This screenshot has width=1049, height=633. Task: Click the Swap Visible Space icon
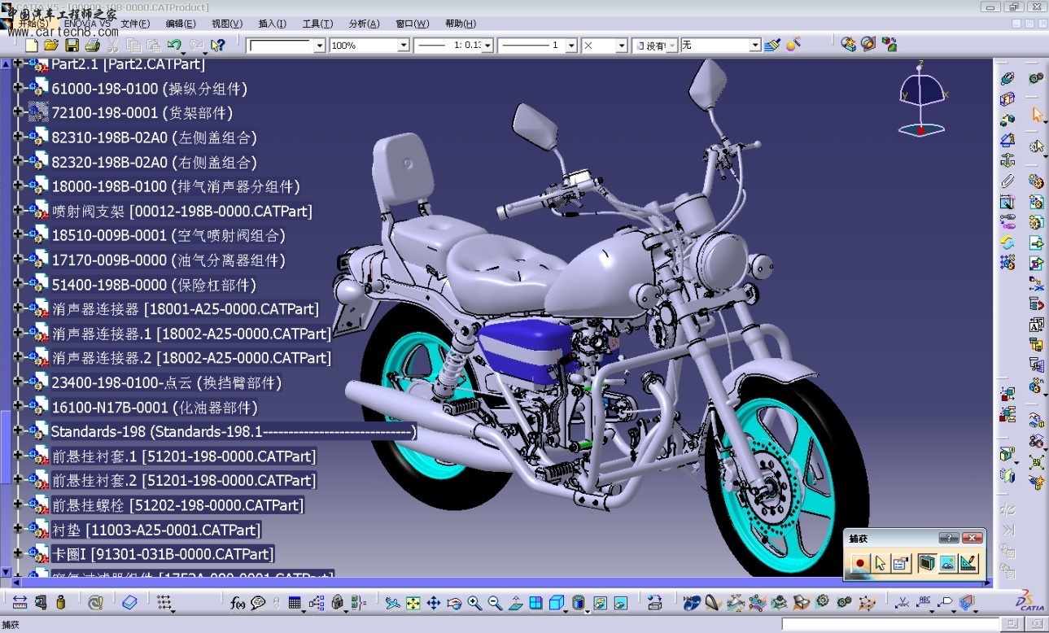click(620, 603)
